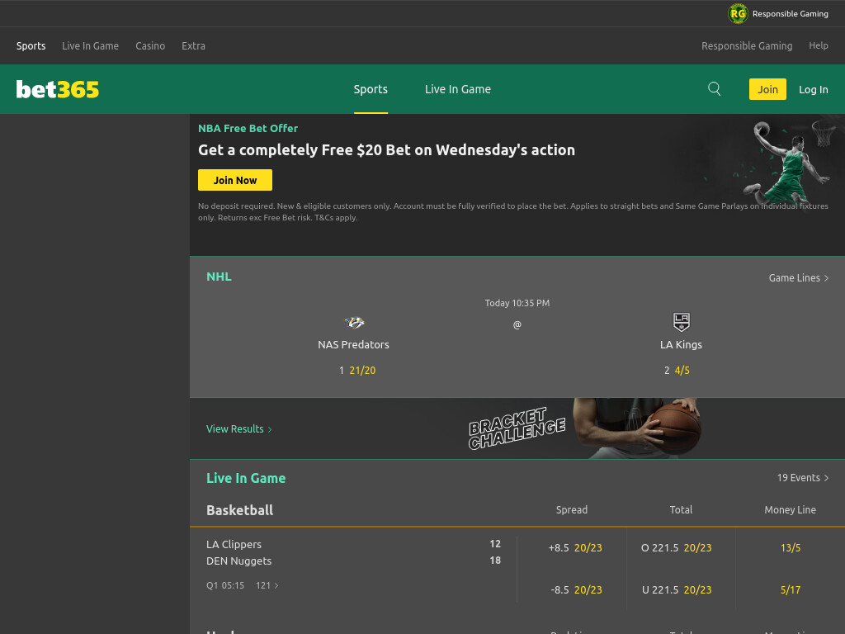Viewport: 845px width, 634px height.
Task: Pick Clippers money line 13/5
Action: (x=790, y=548)
